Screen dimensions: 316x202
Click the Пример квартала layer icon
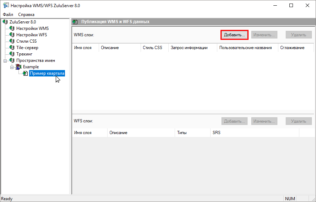(x=25, y=73)
